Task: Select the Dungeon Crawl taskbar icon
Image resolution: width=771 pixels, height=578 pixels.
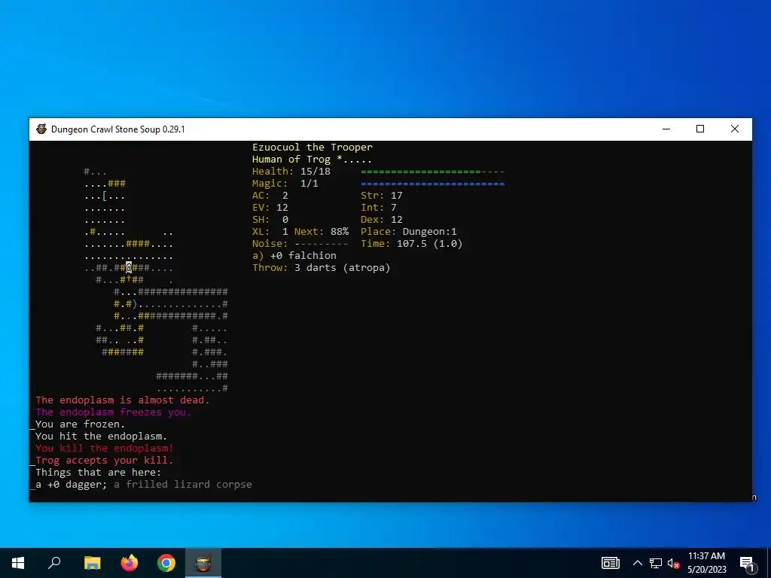Action: pos(203,563)
